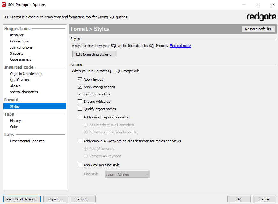Click Restore all defaults button

click(x=22, y=199)
